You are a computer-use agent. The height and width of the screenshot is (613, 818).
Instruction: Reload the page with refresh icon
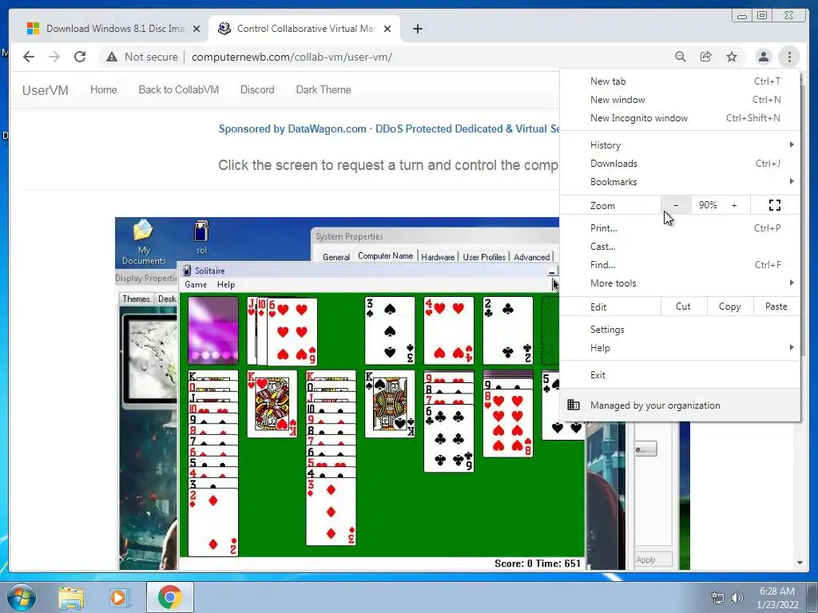pyautogui.click(x=80, y=57)
